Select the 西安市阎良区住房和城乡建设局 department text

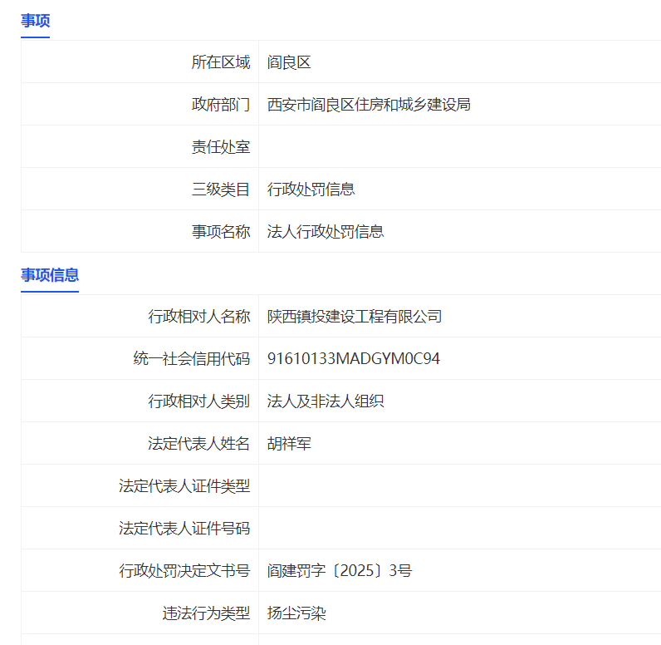pos(369,105)
